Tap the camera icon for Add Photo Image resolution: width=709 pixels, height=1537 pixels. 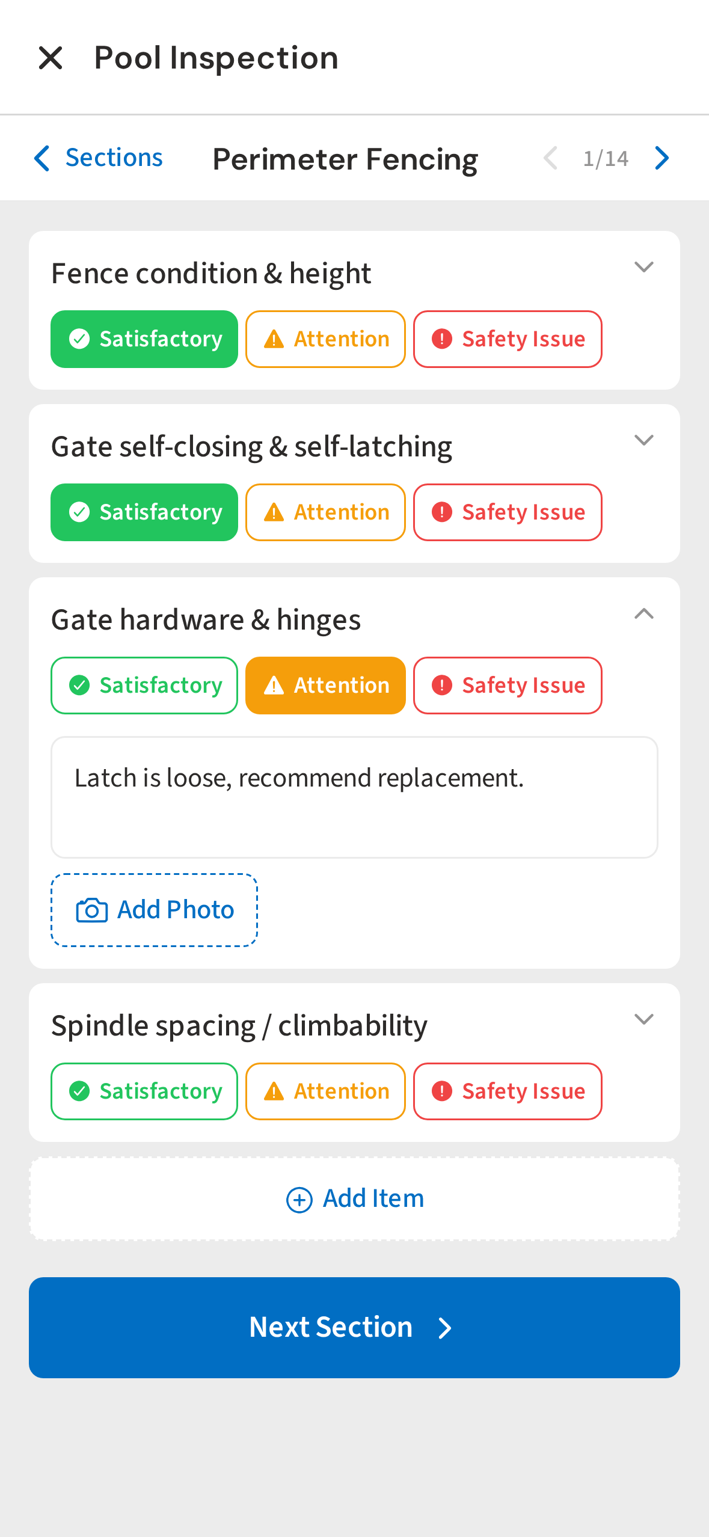tap(91, 910)
